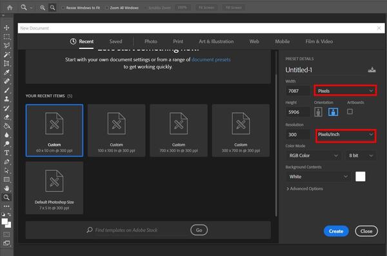Image resolution: width=387 pixels, height=256 pixels.
Task: Open the width units Pixels dropdown
Action: [345, 91]
